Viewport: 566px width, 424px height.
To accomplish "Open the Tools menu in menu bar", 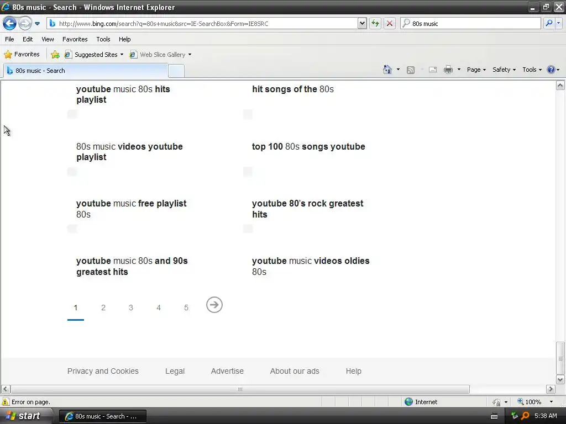I will [x=103, y=39].
